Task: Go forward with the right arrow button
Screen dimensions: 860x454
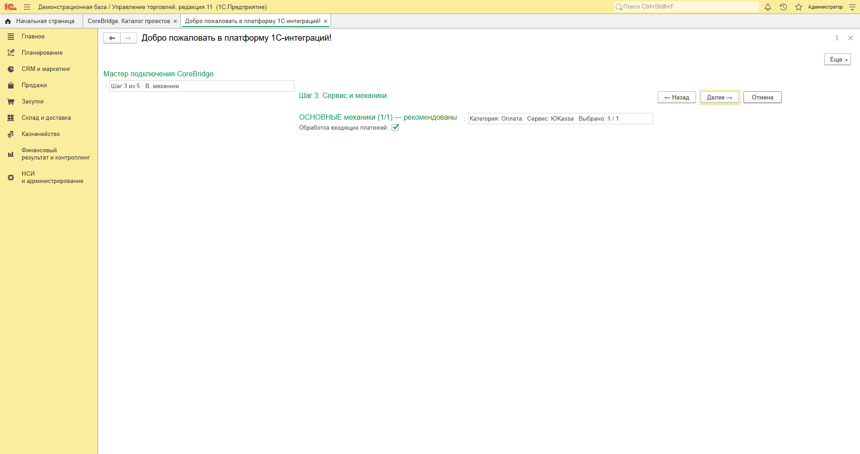Action: (x=128, y=38)
